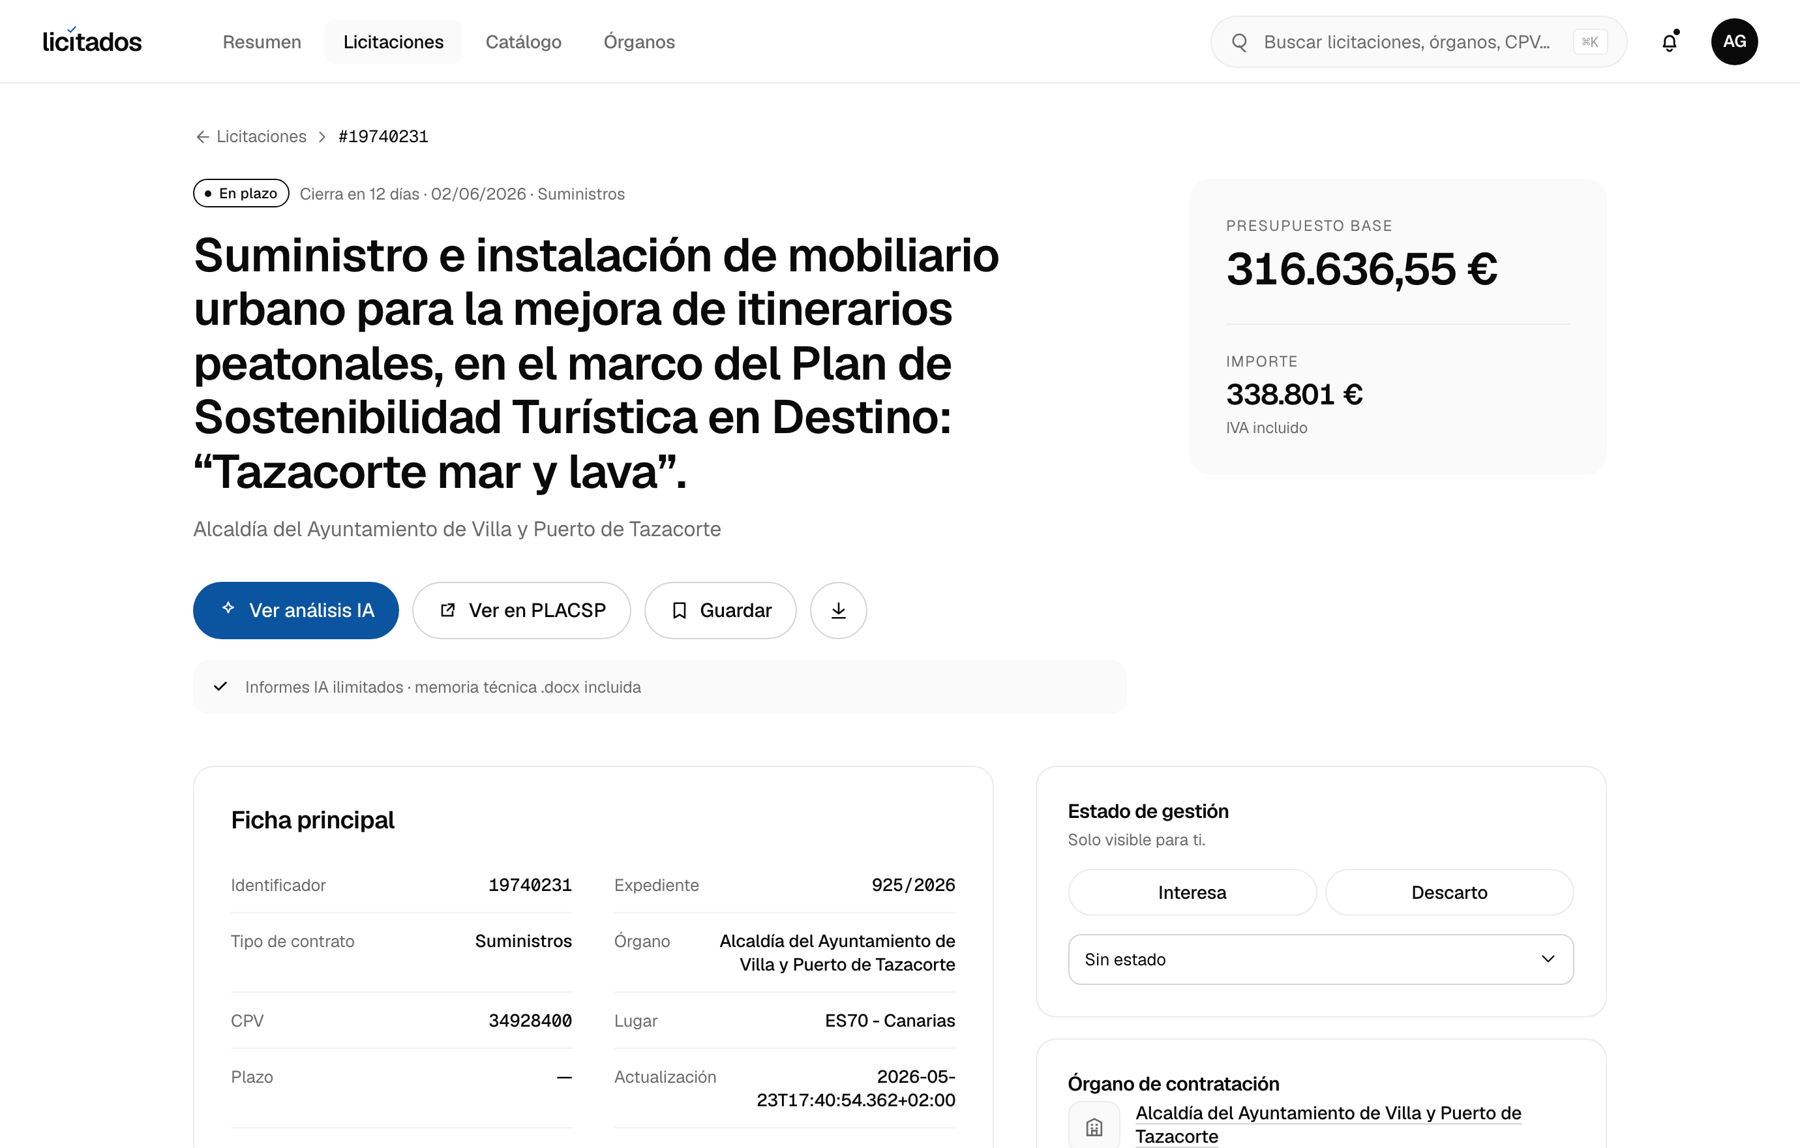The image size is (1800, 1148).
Task: Open the Catálogo tab
Action: click(x=523, y=42)
